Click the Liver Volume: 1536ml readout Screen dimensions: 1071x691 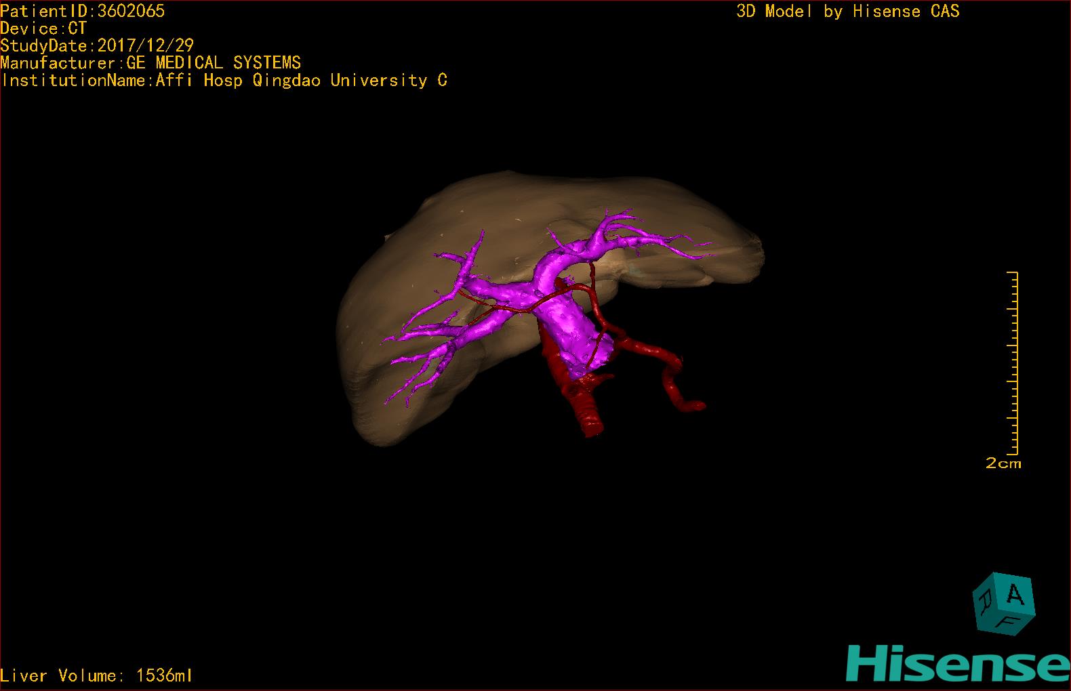[96, 675]
